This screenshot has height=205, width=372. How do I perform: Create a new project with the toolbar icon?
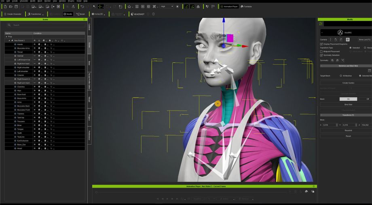point(5,6)
